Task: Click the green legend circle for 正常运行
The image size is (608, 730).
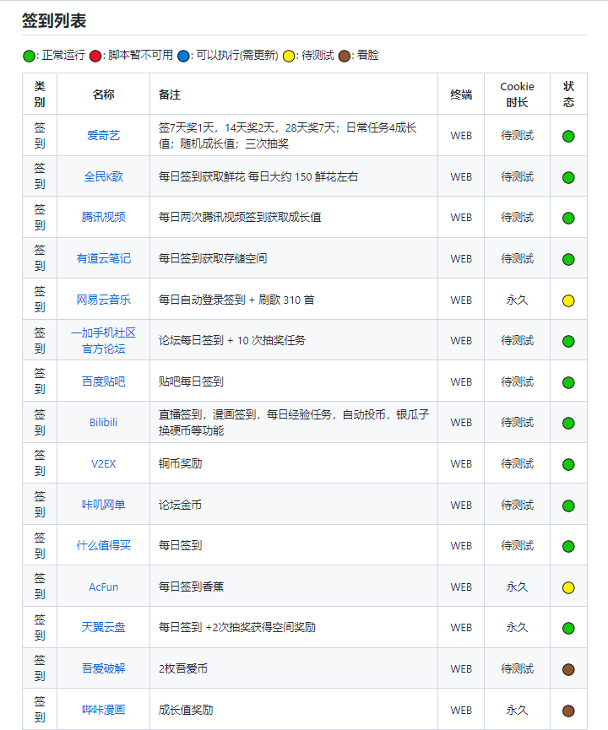Action: tap(29, 56)
